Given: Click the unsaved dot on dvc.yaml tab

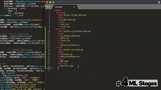Looking at the screenshot, I should [x=74, y=7].
